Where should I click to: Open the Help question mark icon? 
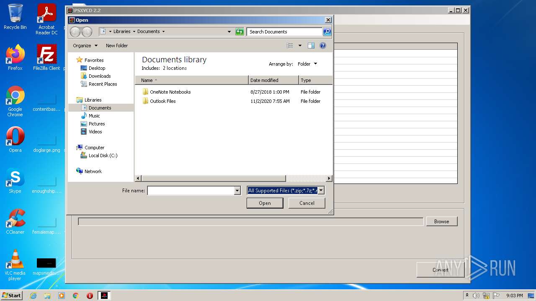click(323, 46)
